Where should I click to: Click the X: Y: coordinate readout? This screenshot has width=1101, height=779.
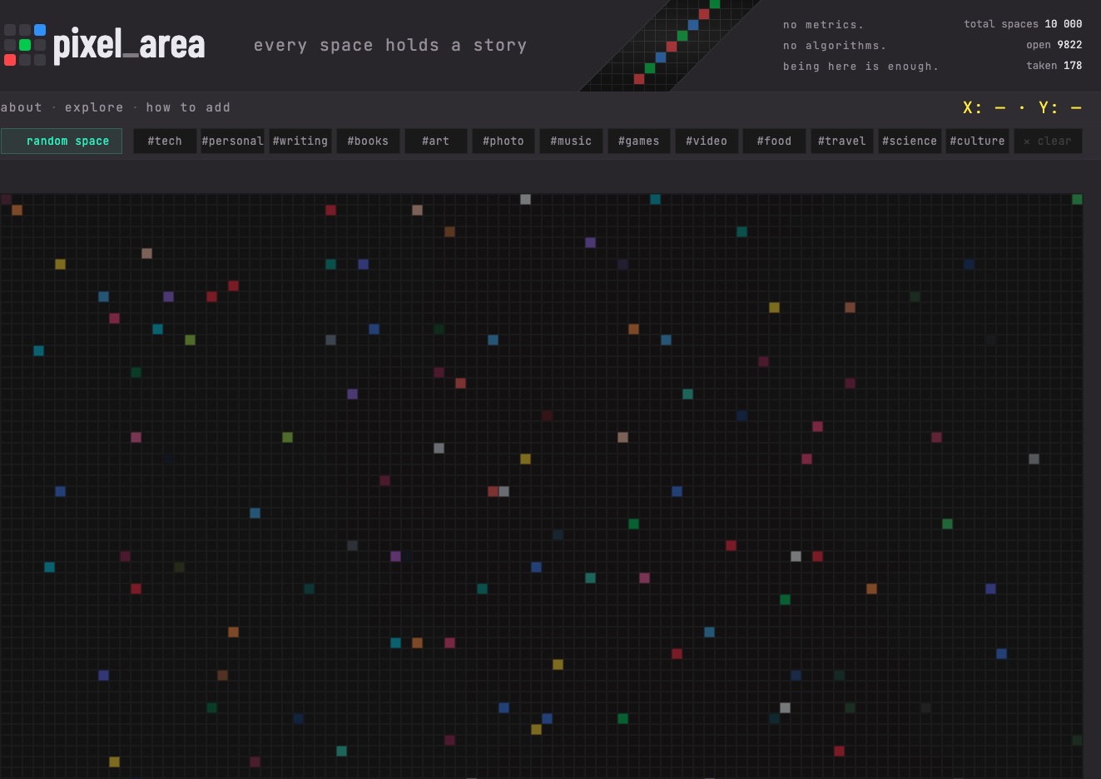1022,107
